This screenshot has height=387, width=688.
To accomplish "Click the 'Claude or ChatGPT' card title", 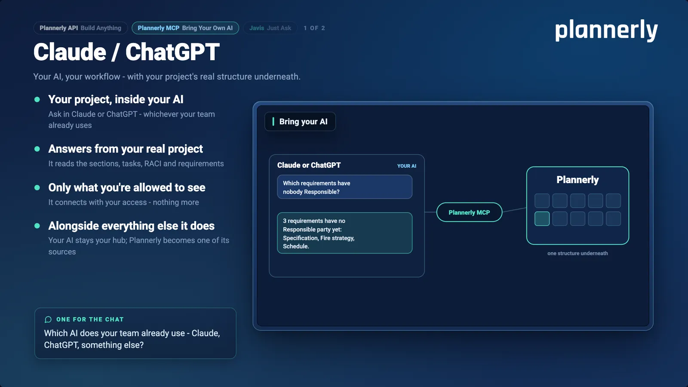I will click(x=309, y=165).
